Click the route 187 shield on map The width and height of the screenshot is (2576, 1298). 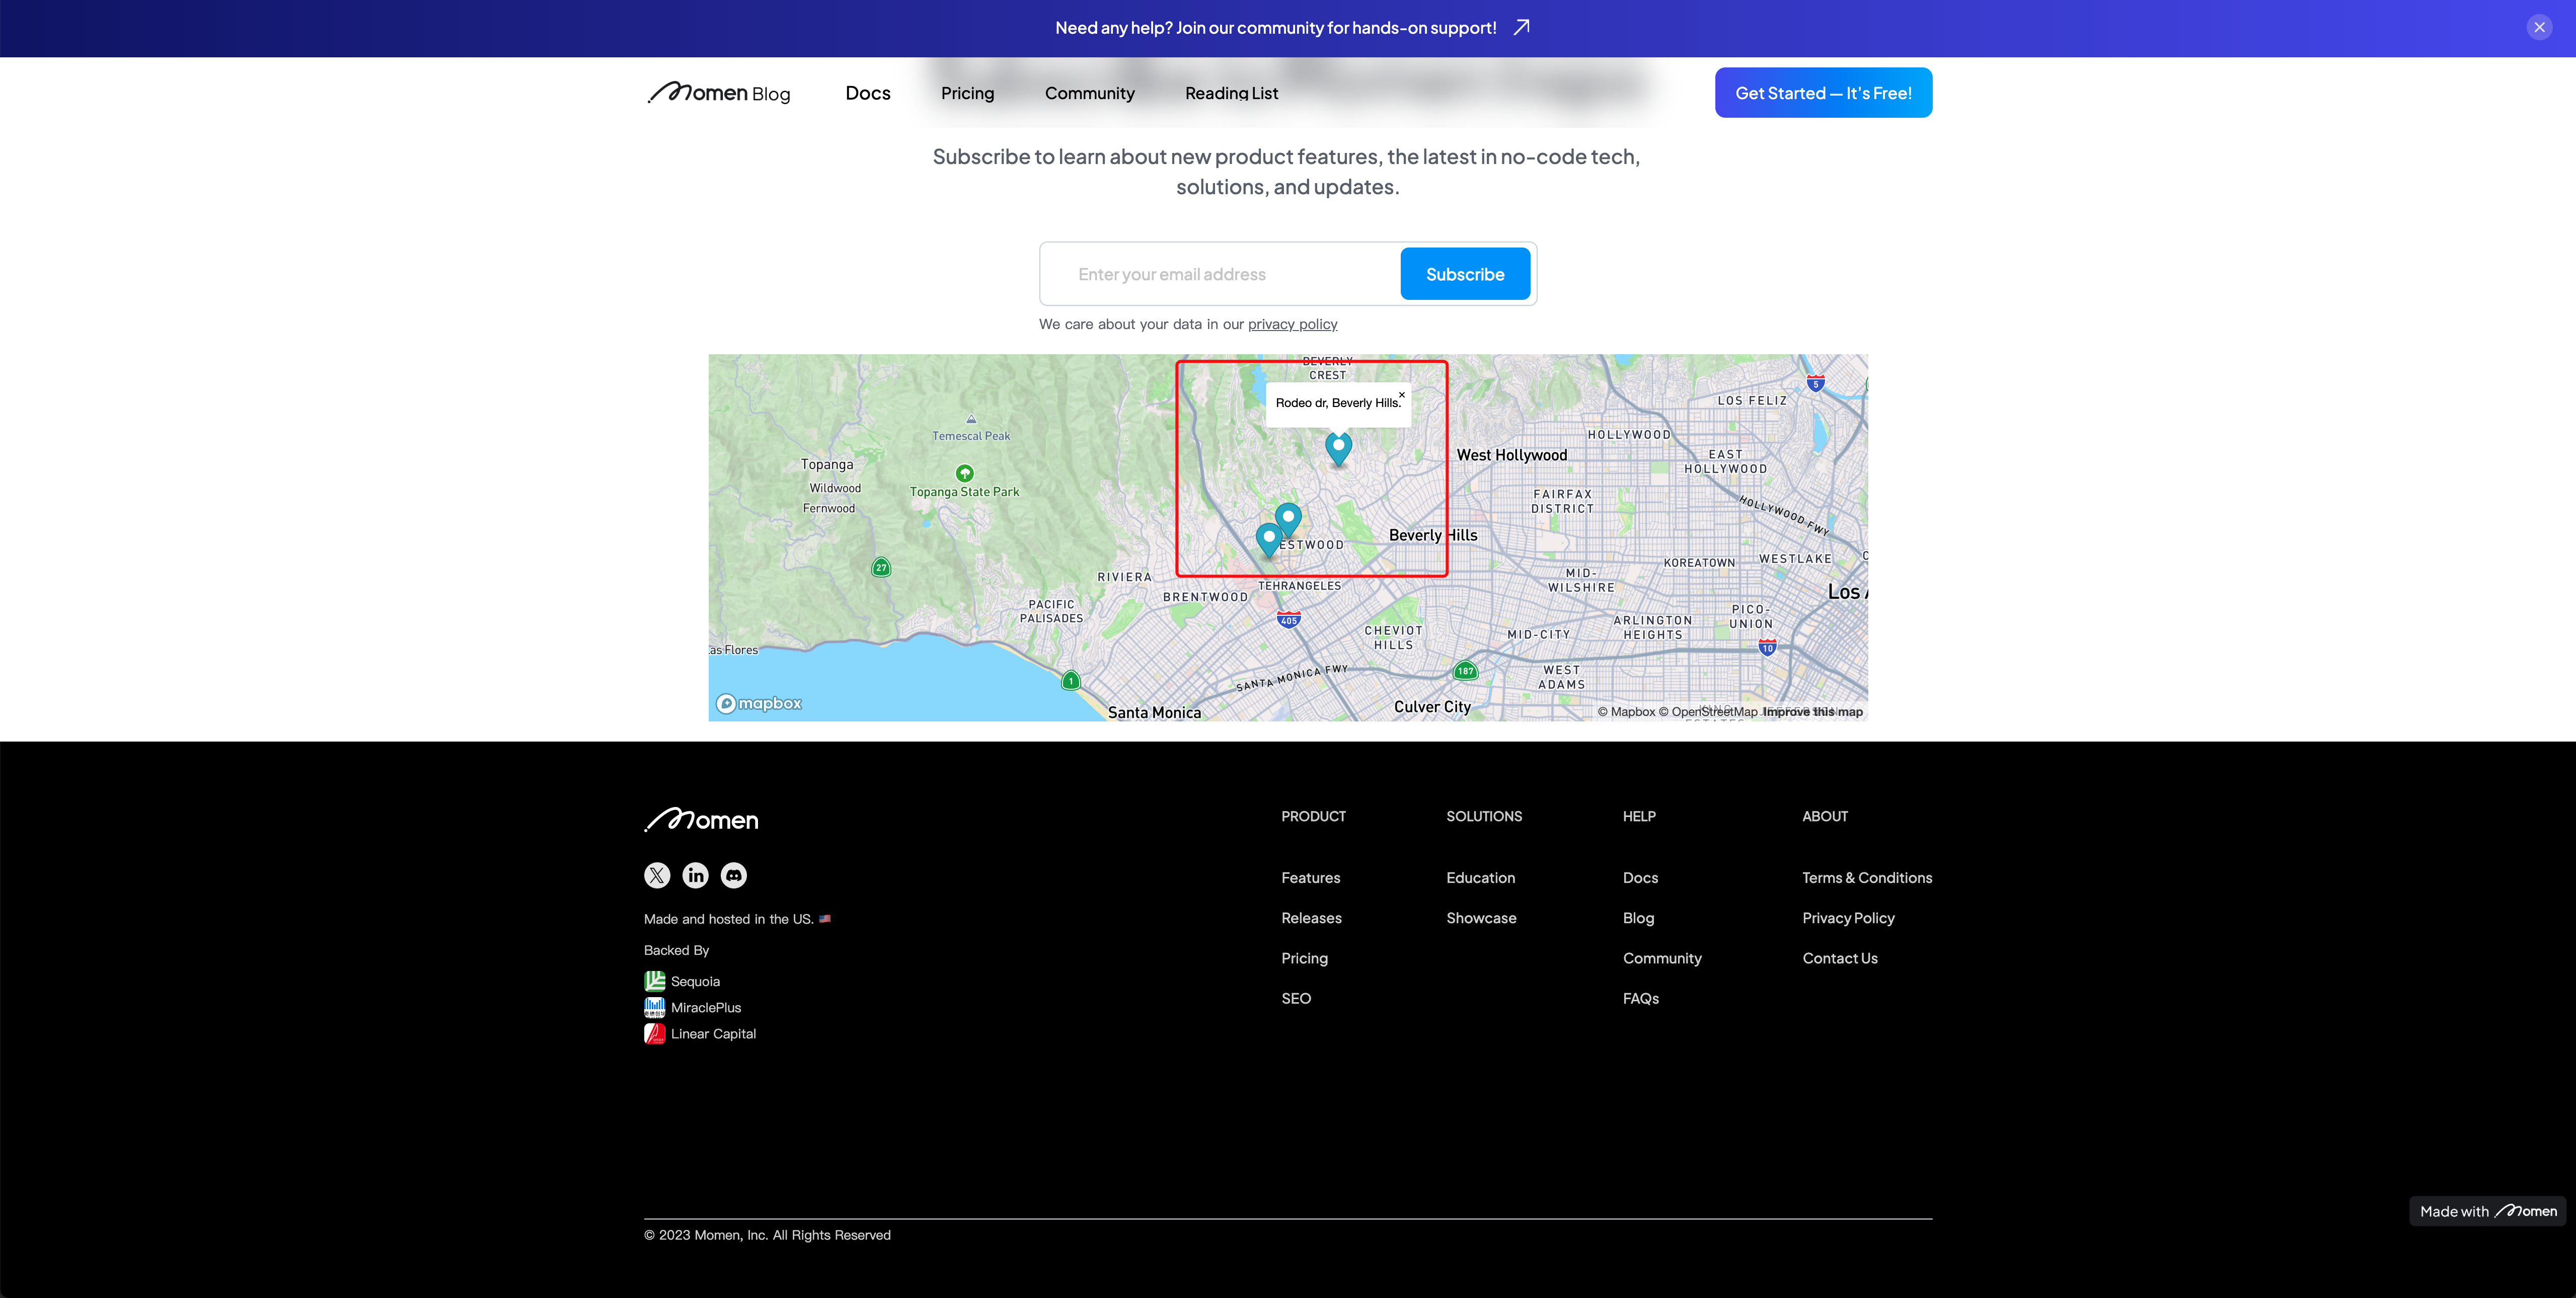point(1465,671)
